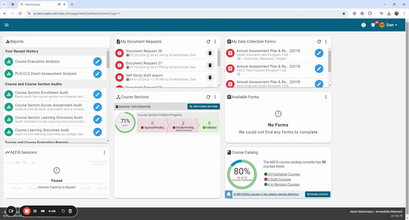Edit Course Section-Survey Assignment Audit
The width and height of the screenshot is (409, 220).
[97, 107]
